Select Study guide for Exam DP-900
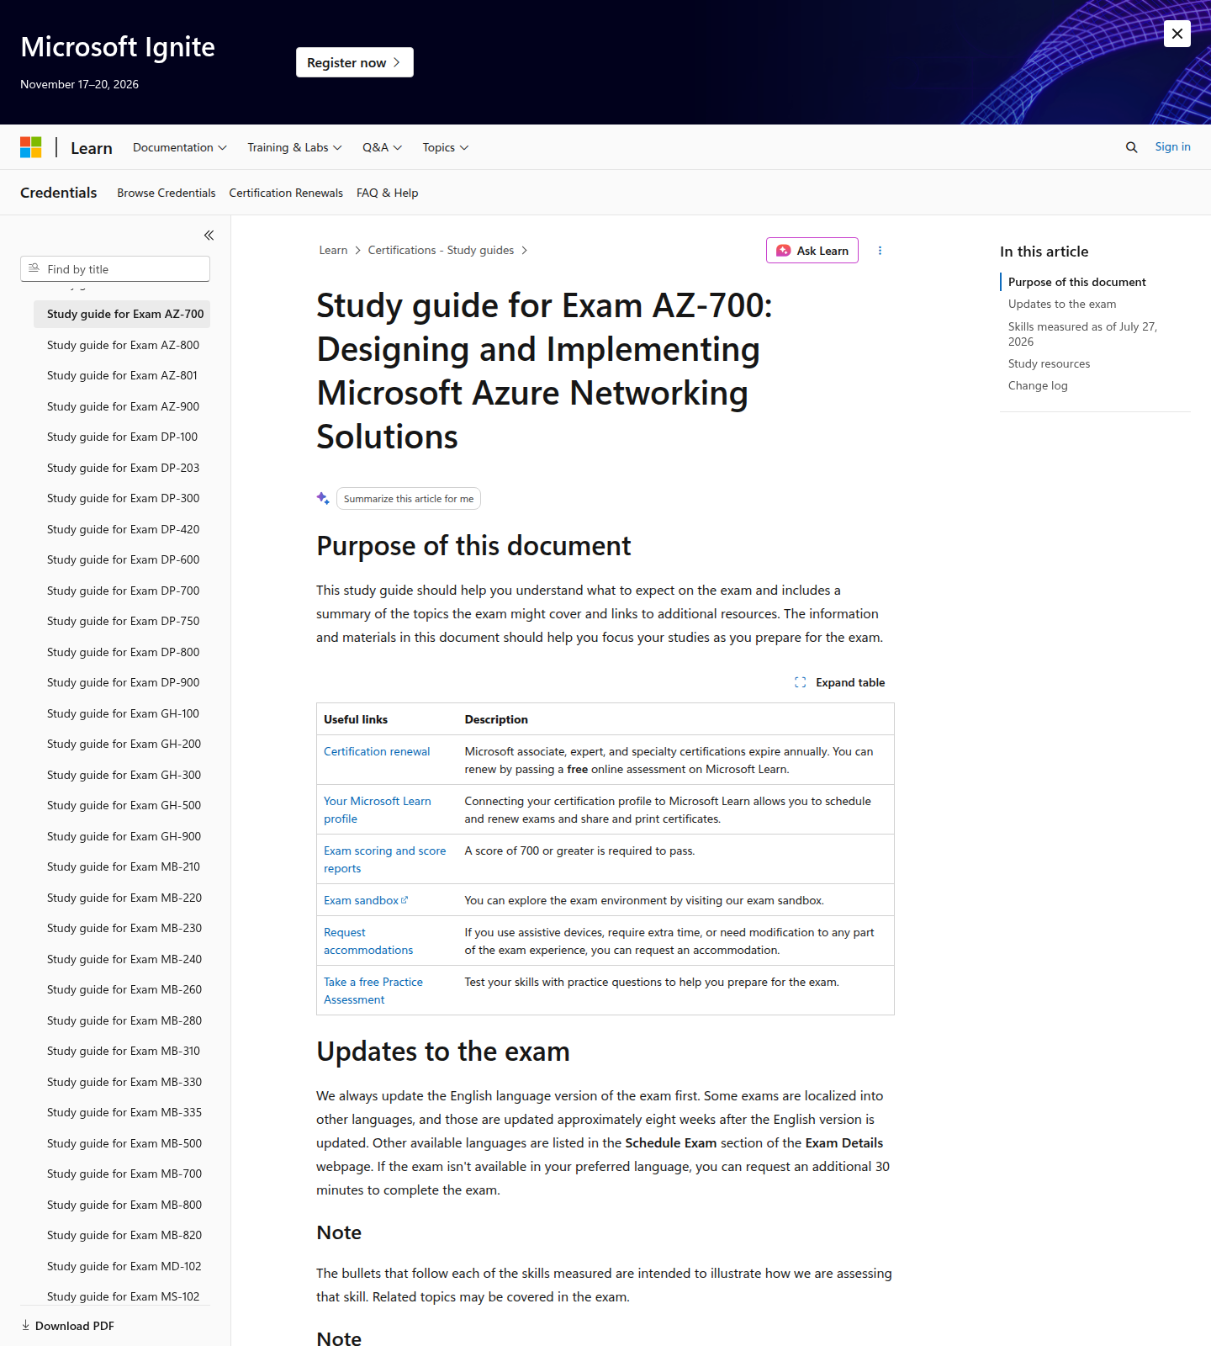This screenshot has height=1346, width=1211. click(123, 682)
